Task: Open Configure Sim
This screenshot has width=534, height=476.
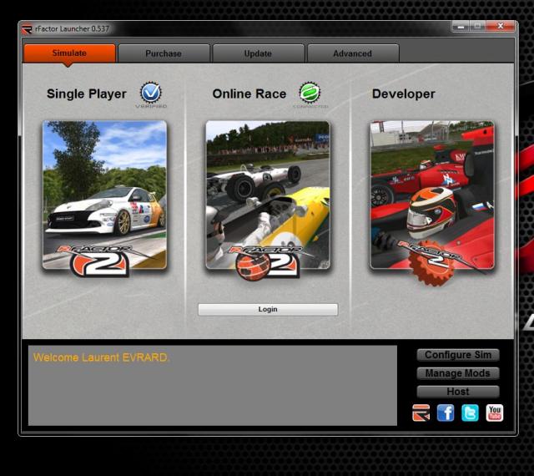Action: tap(458, 355)
